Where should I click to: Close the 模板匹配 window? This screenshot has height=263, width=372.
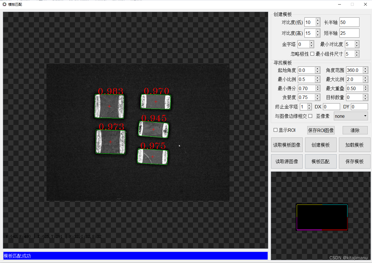click(x=365, y=4)
